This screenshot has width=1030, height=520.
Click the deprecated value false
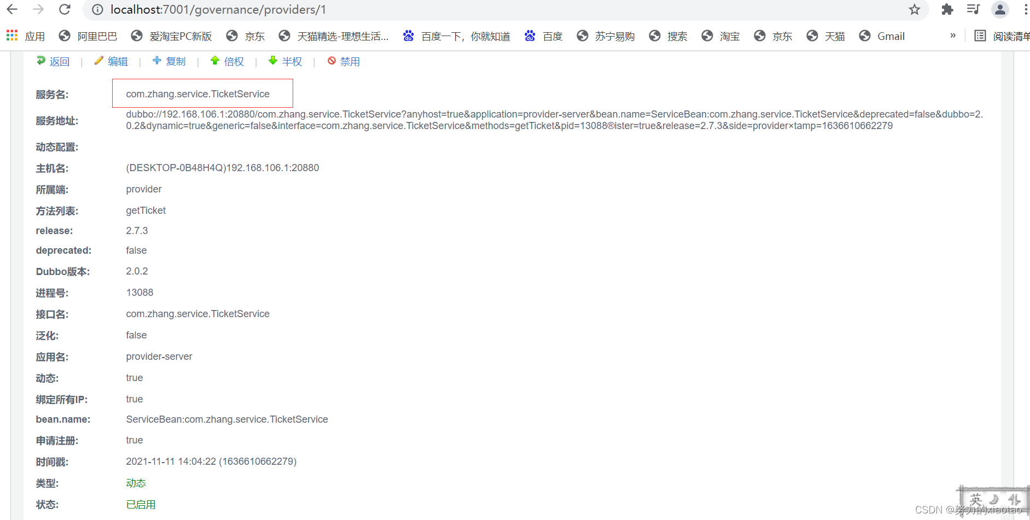[136, 250]
